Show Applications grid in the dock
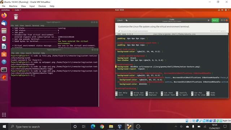Viewport: 231px width, 130px height. pos(4,115)
